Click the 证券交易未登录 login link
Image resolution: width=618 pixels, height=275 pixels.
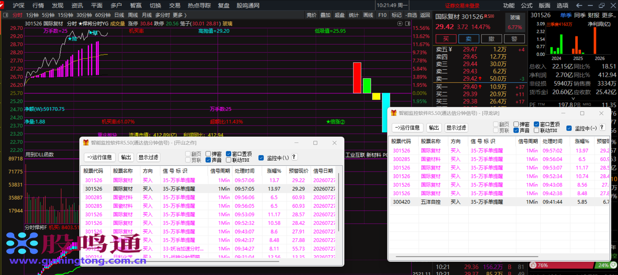462,6
